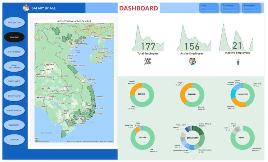
Task: Click the avatar icon beside Salary By Age
Action: click(x=26, y=8)
